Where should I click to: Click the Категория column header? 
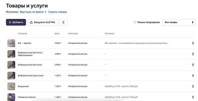73,33
